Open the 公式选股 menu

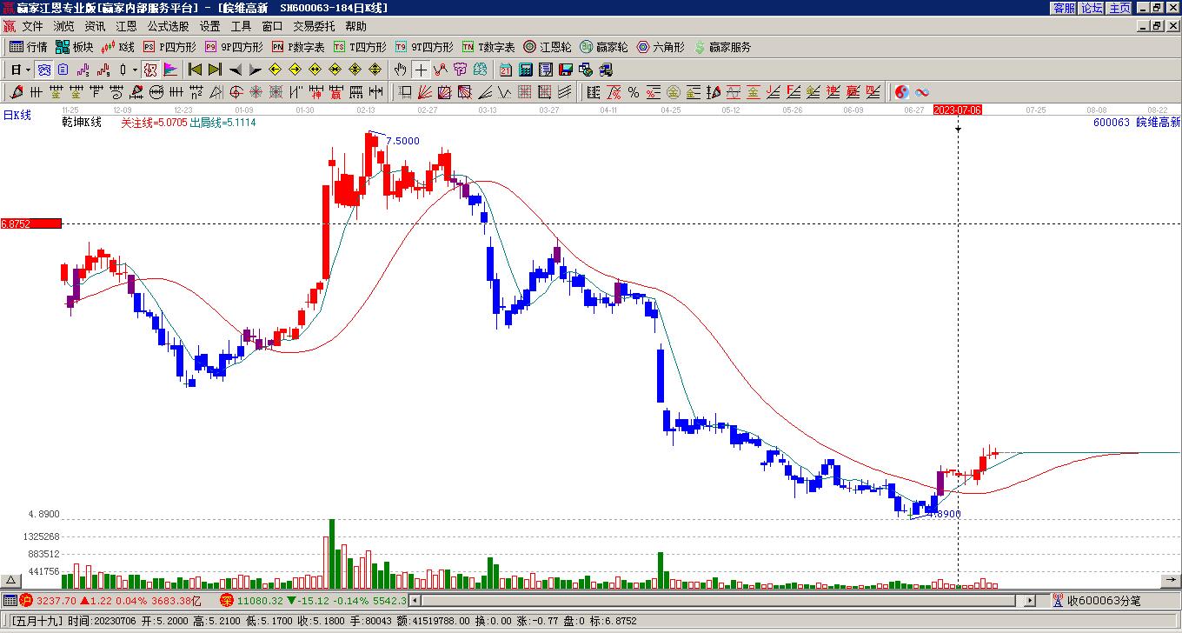tap(168, 27)
